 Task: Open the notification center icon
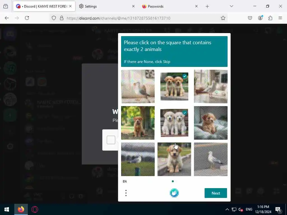click(x=278, y=209)
